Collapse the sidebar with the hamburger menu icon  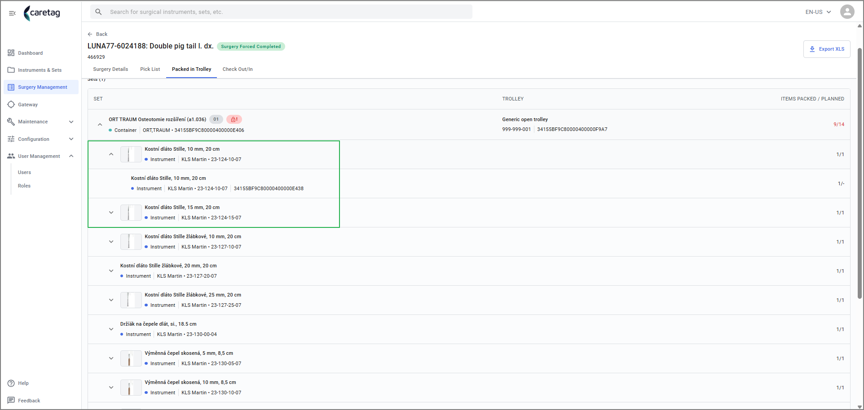click(x=12, y=13)
